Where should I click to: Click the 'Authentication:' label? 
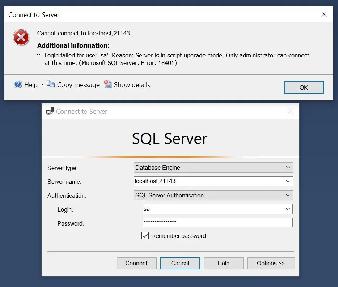[67, 196]
